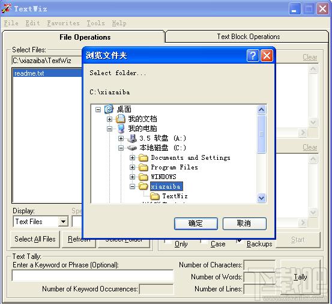Click the 3.5 floppy drive A: icon
The width and height of the screenshot is (332, 304).
click(x=132, y=138)
